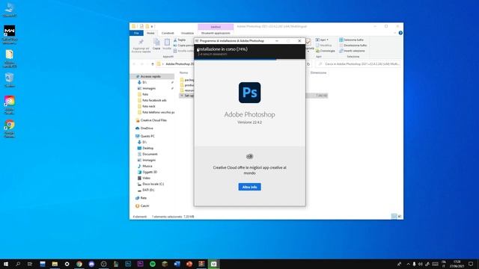Click the refresh icon beside address bar
Image resolution: width=479 pixels, height=269 pixels.
point(308,64)
